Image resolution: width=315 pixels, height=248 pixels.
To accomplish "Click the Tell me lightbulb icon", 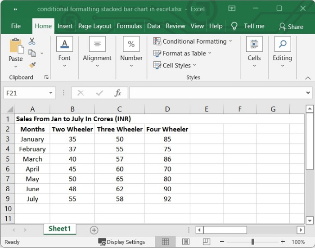I will (234, 26).
